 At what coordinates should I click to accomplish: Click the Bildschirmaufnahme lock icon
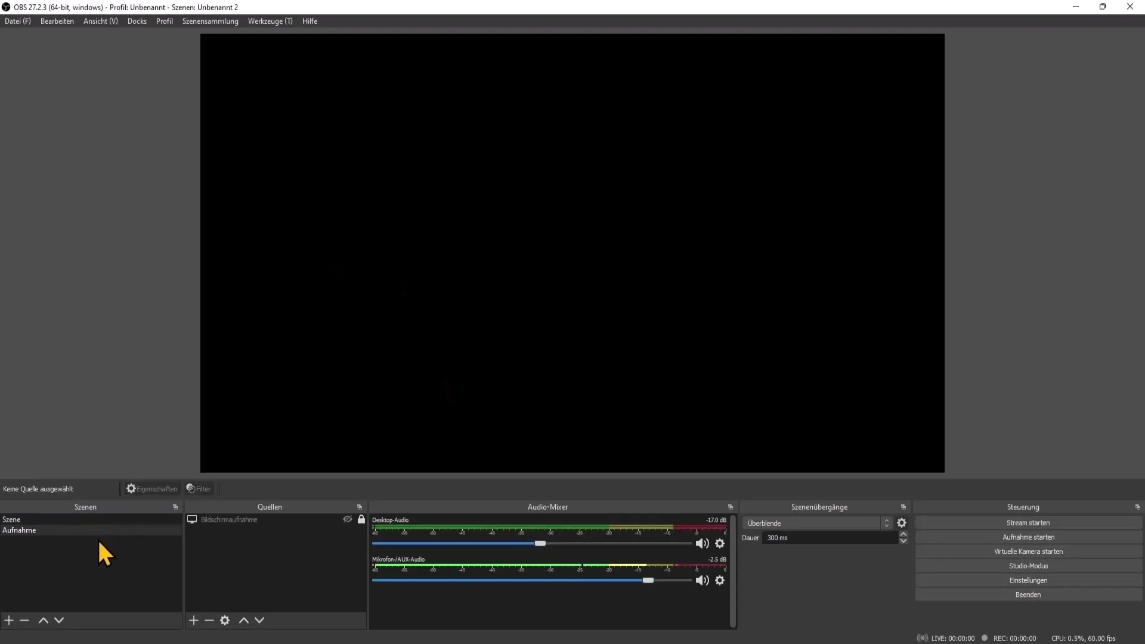click(x=362, y=519)
